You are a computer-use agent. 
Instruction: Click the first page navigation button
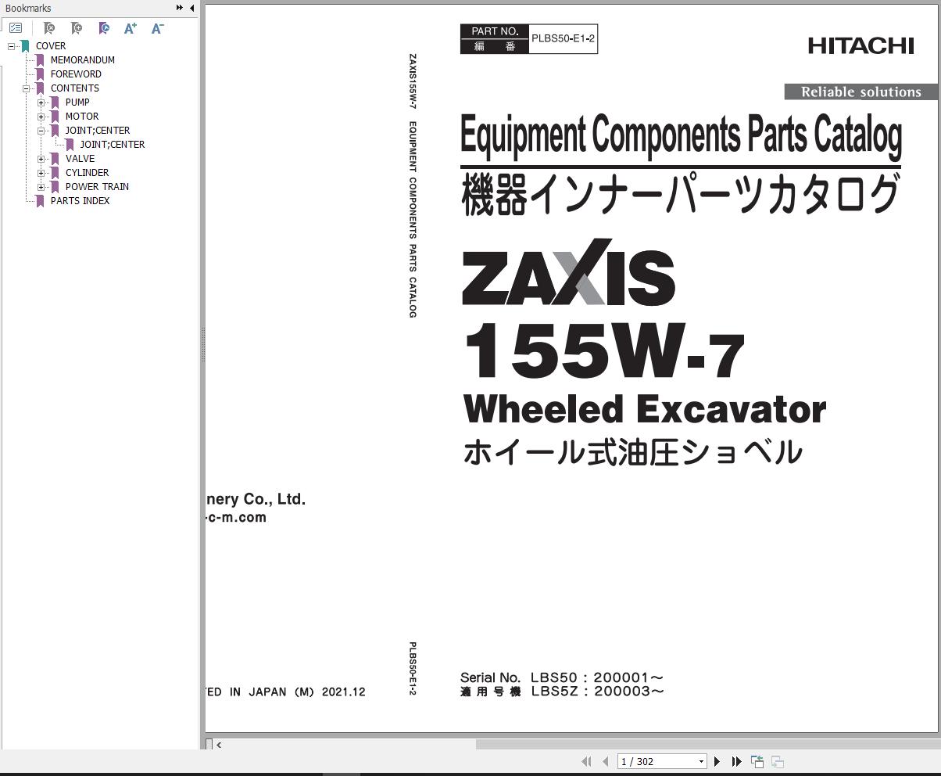click(587, 761)
